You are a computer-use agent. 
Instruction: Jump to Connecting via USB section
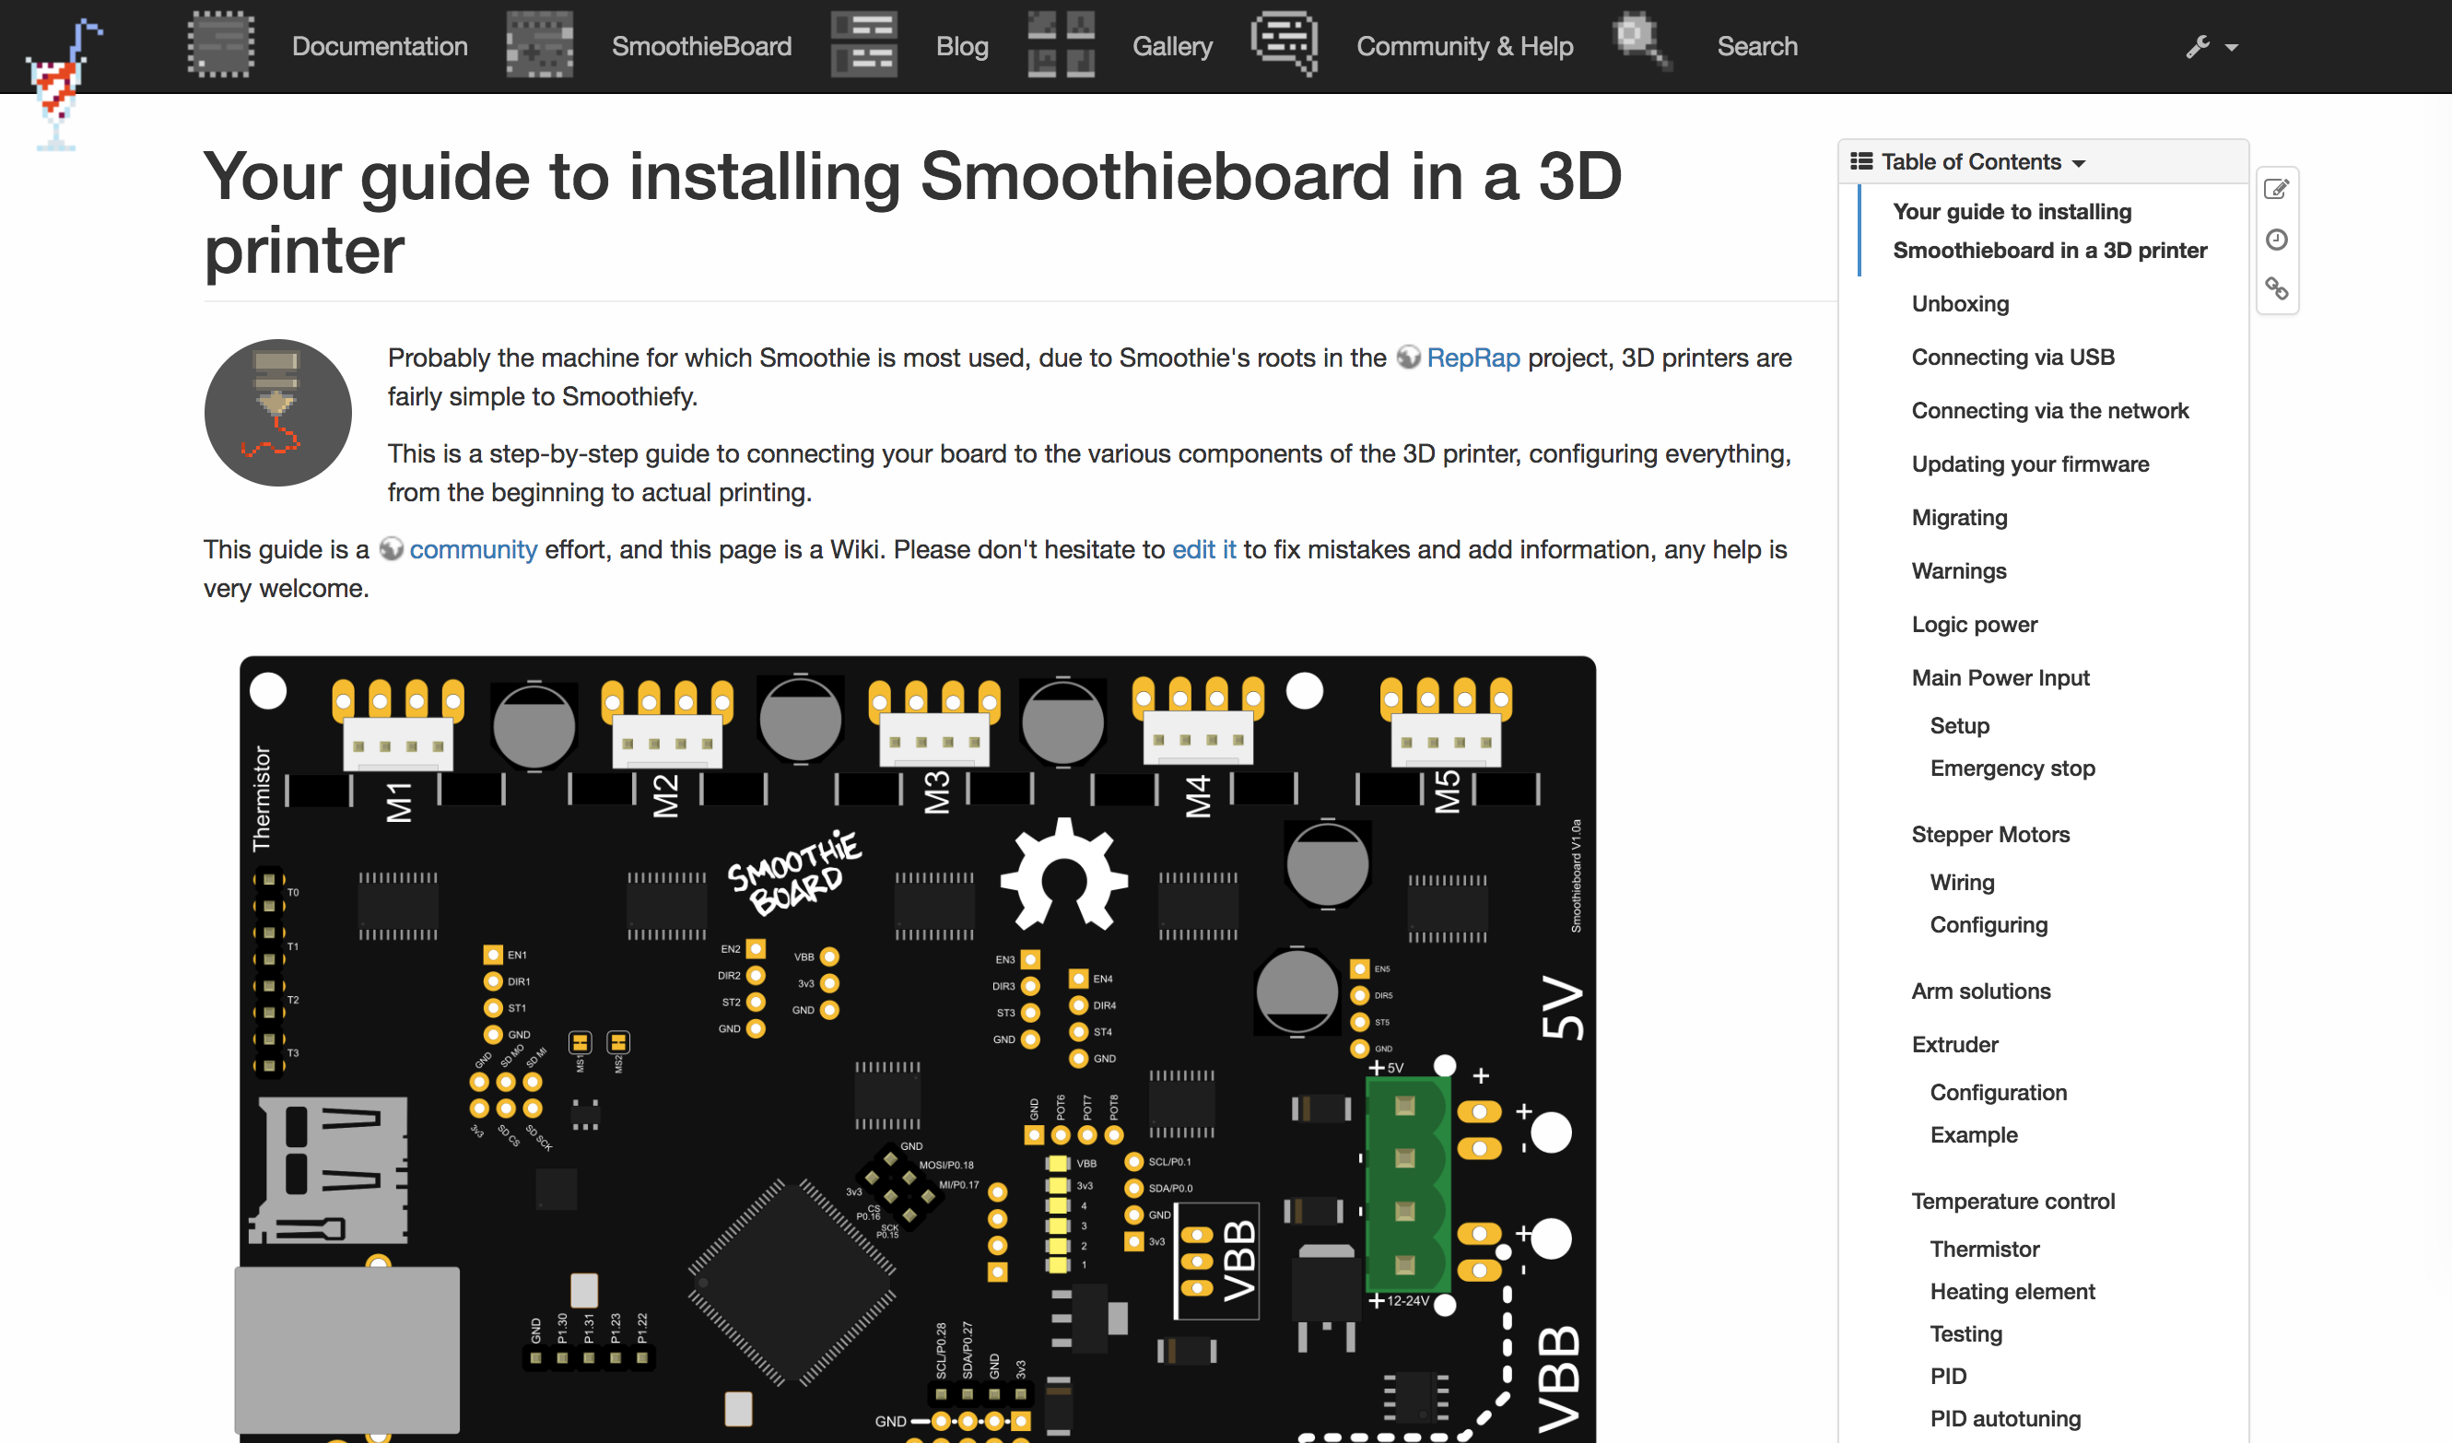click(x=2012, y=358)
